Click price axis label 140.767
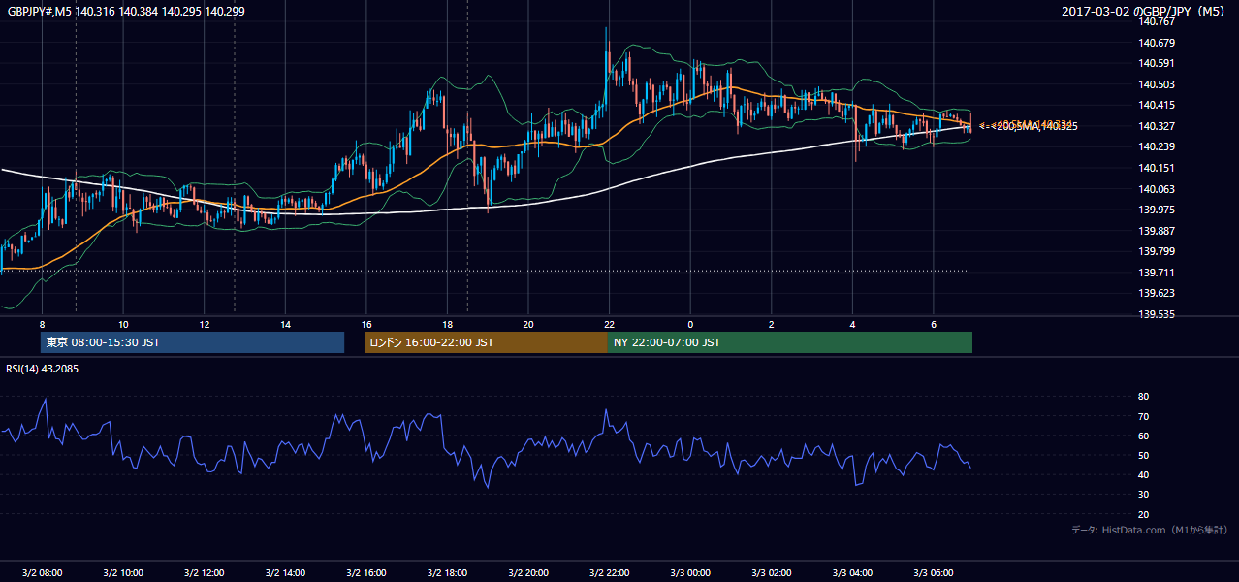The height and width of the screenshot is (582, 1239). click(x=1158, y=21)
